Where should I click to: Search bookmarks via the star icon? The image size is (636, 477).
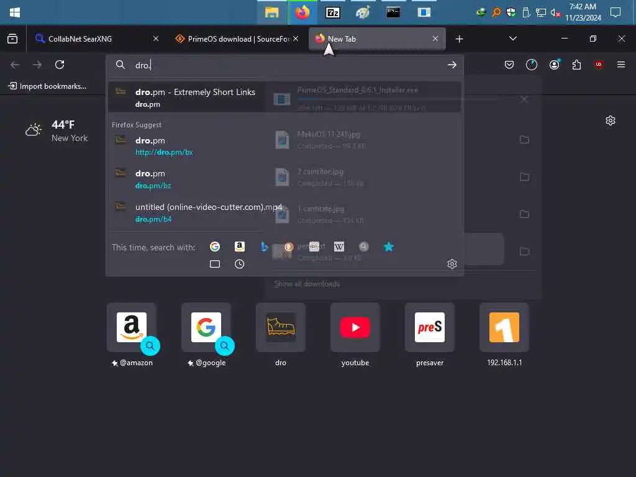(x=389, y=247)
